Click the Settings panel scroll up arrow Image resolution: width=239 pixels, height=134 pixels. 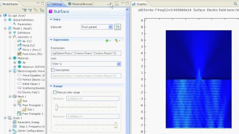127,10
